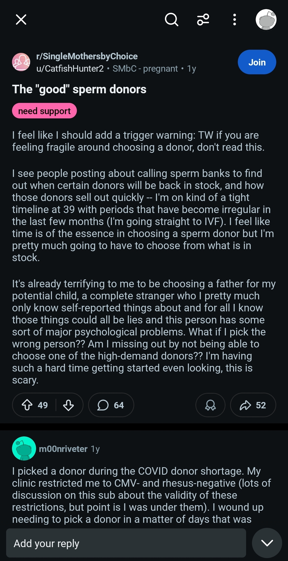The width and height of the screenshot is (288, 561).
Task: Type in the "Add your reply" field
Action: point(126,543)
